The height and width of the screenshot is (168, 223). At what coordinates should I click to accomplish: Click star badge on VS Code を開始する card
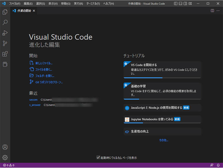(x=126, y=64)
